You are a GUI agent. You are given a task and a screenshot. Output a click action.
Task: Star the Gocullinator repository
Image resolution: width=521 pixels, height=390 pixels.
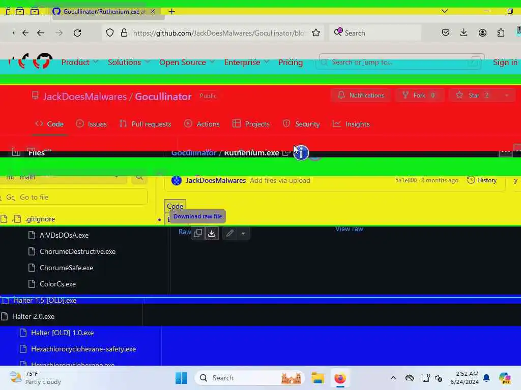[x=474, y=95]
